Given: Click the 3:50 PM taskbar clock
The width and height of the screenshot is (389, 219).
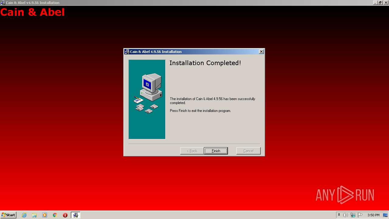Looking at the screenshot, I should click(373, 215).
